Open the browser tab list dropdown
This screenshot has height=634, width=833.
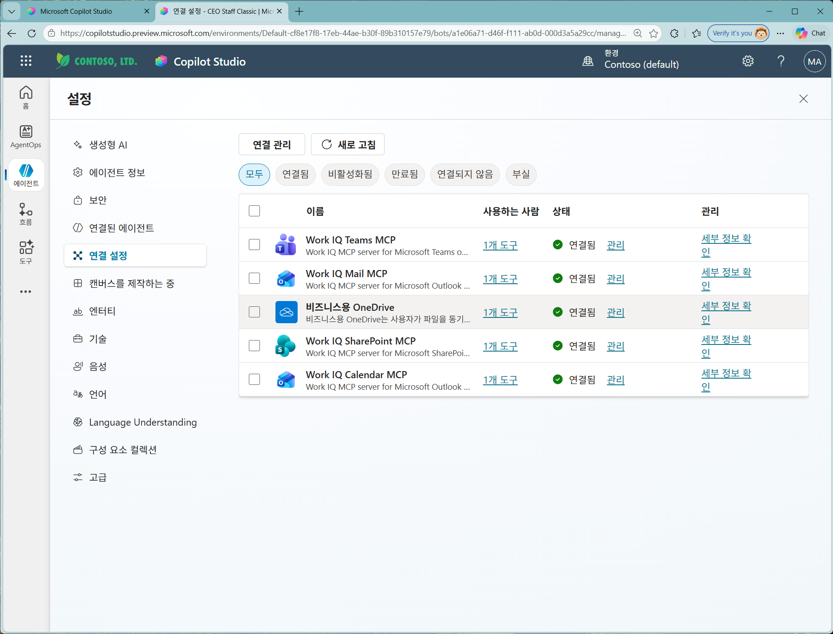click(x=12, y=12)
